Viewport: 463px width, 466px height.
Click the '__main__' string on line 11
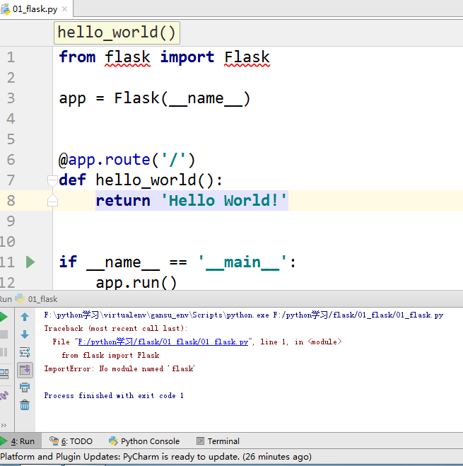click(x=242, y=262)
